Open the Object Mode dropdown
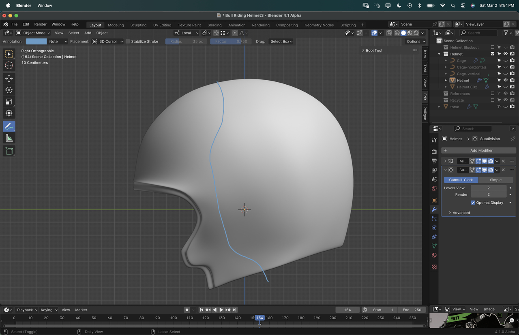519x335 pixels. pos(33,33)
